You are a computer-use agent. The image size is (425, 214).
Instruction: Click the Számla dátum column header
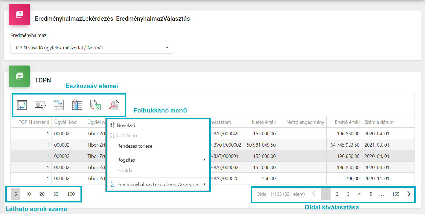[388, 122]
